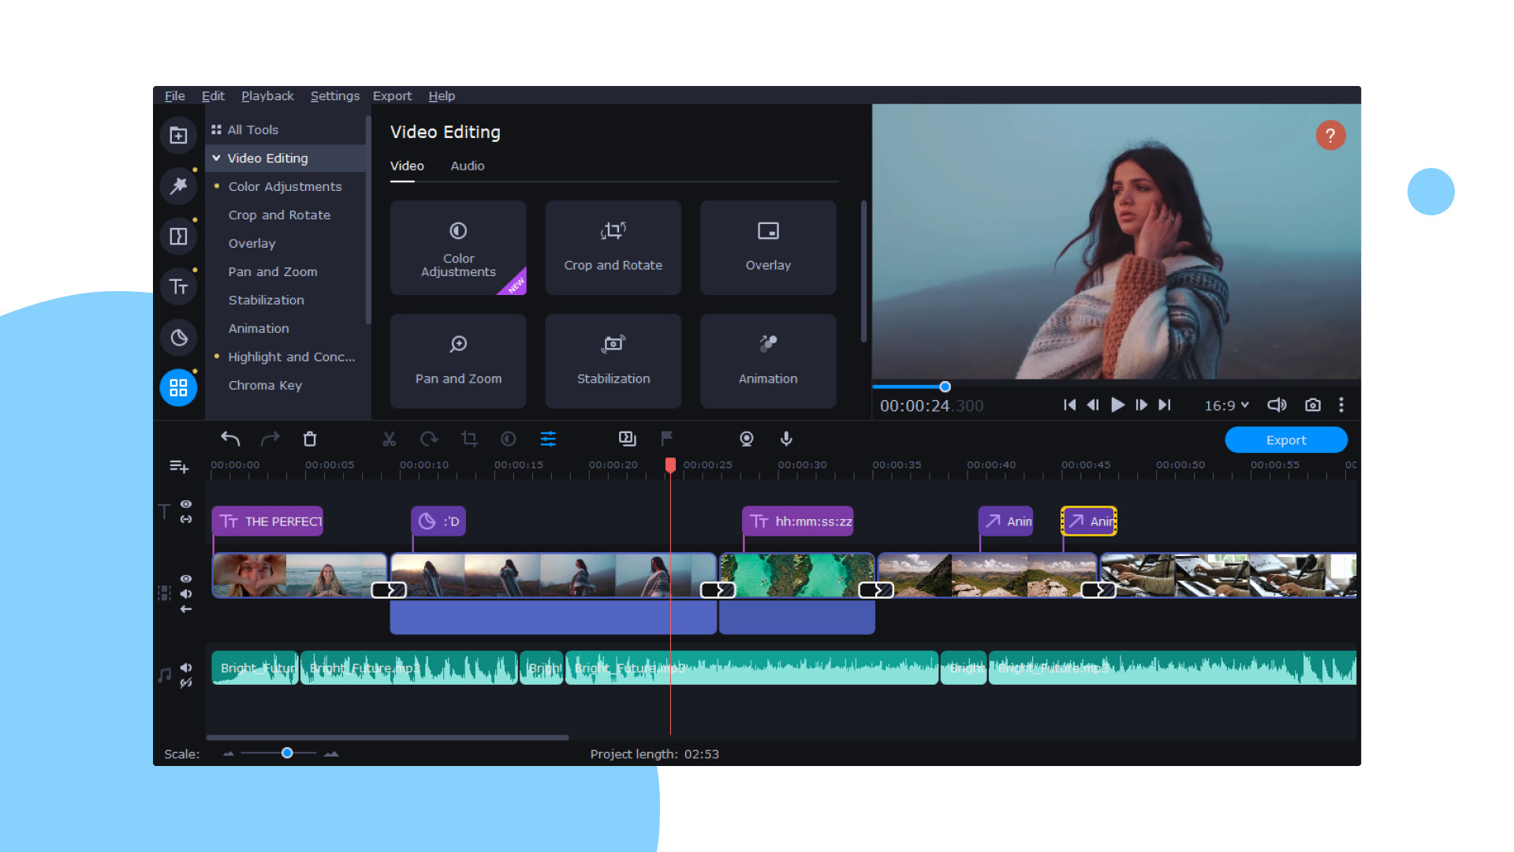Mute the audio track speaker icon
This screenshot has height=852, width=1514.
click(x=186, y=667)
